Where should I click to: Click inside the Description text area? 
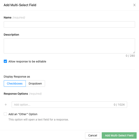coord(69,46)
